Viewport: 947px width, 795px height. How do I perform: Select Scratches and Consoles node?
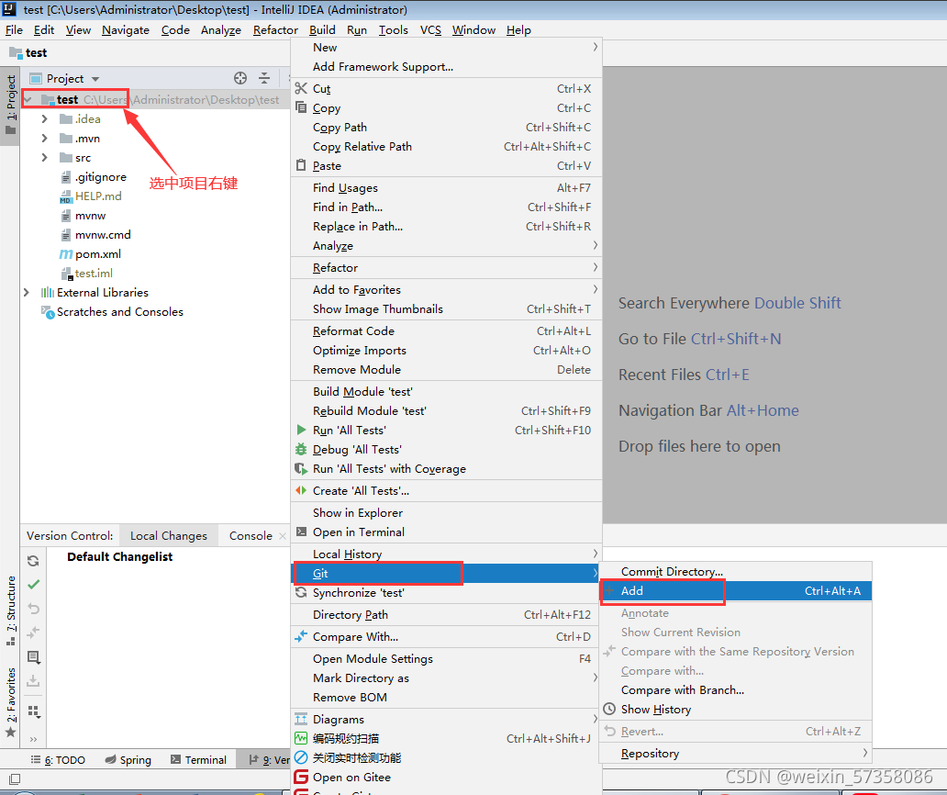(119, 312)
